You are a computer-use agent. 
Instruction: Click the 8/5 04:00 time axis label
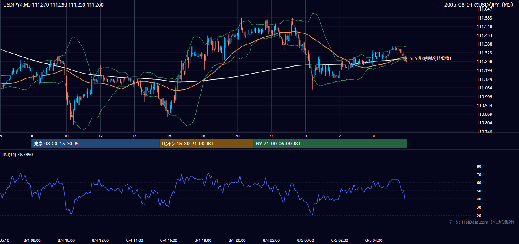(x=374, y=240)
